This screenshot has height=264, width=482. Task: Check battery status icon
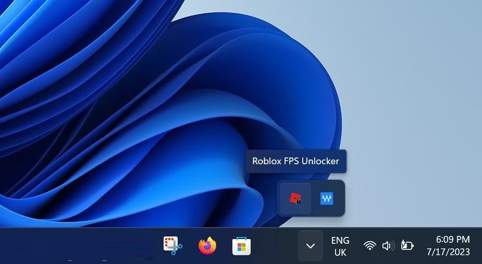tap(407, 246)
